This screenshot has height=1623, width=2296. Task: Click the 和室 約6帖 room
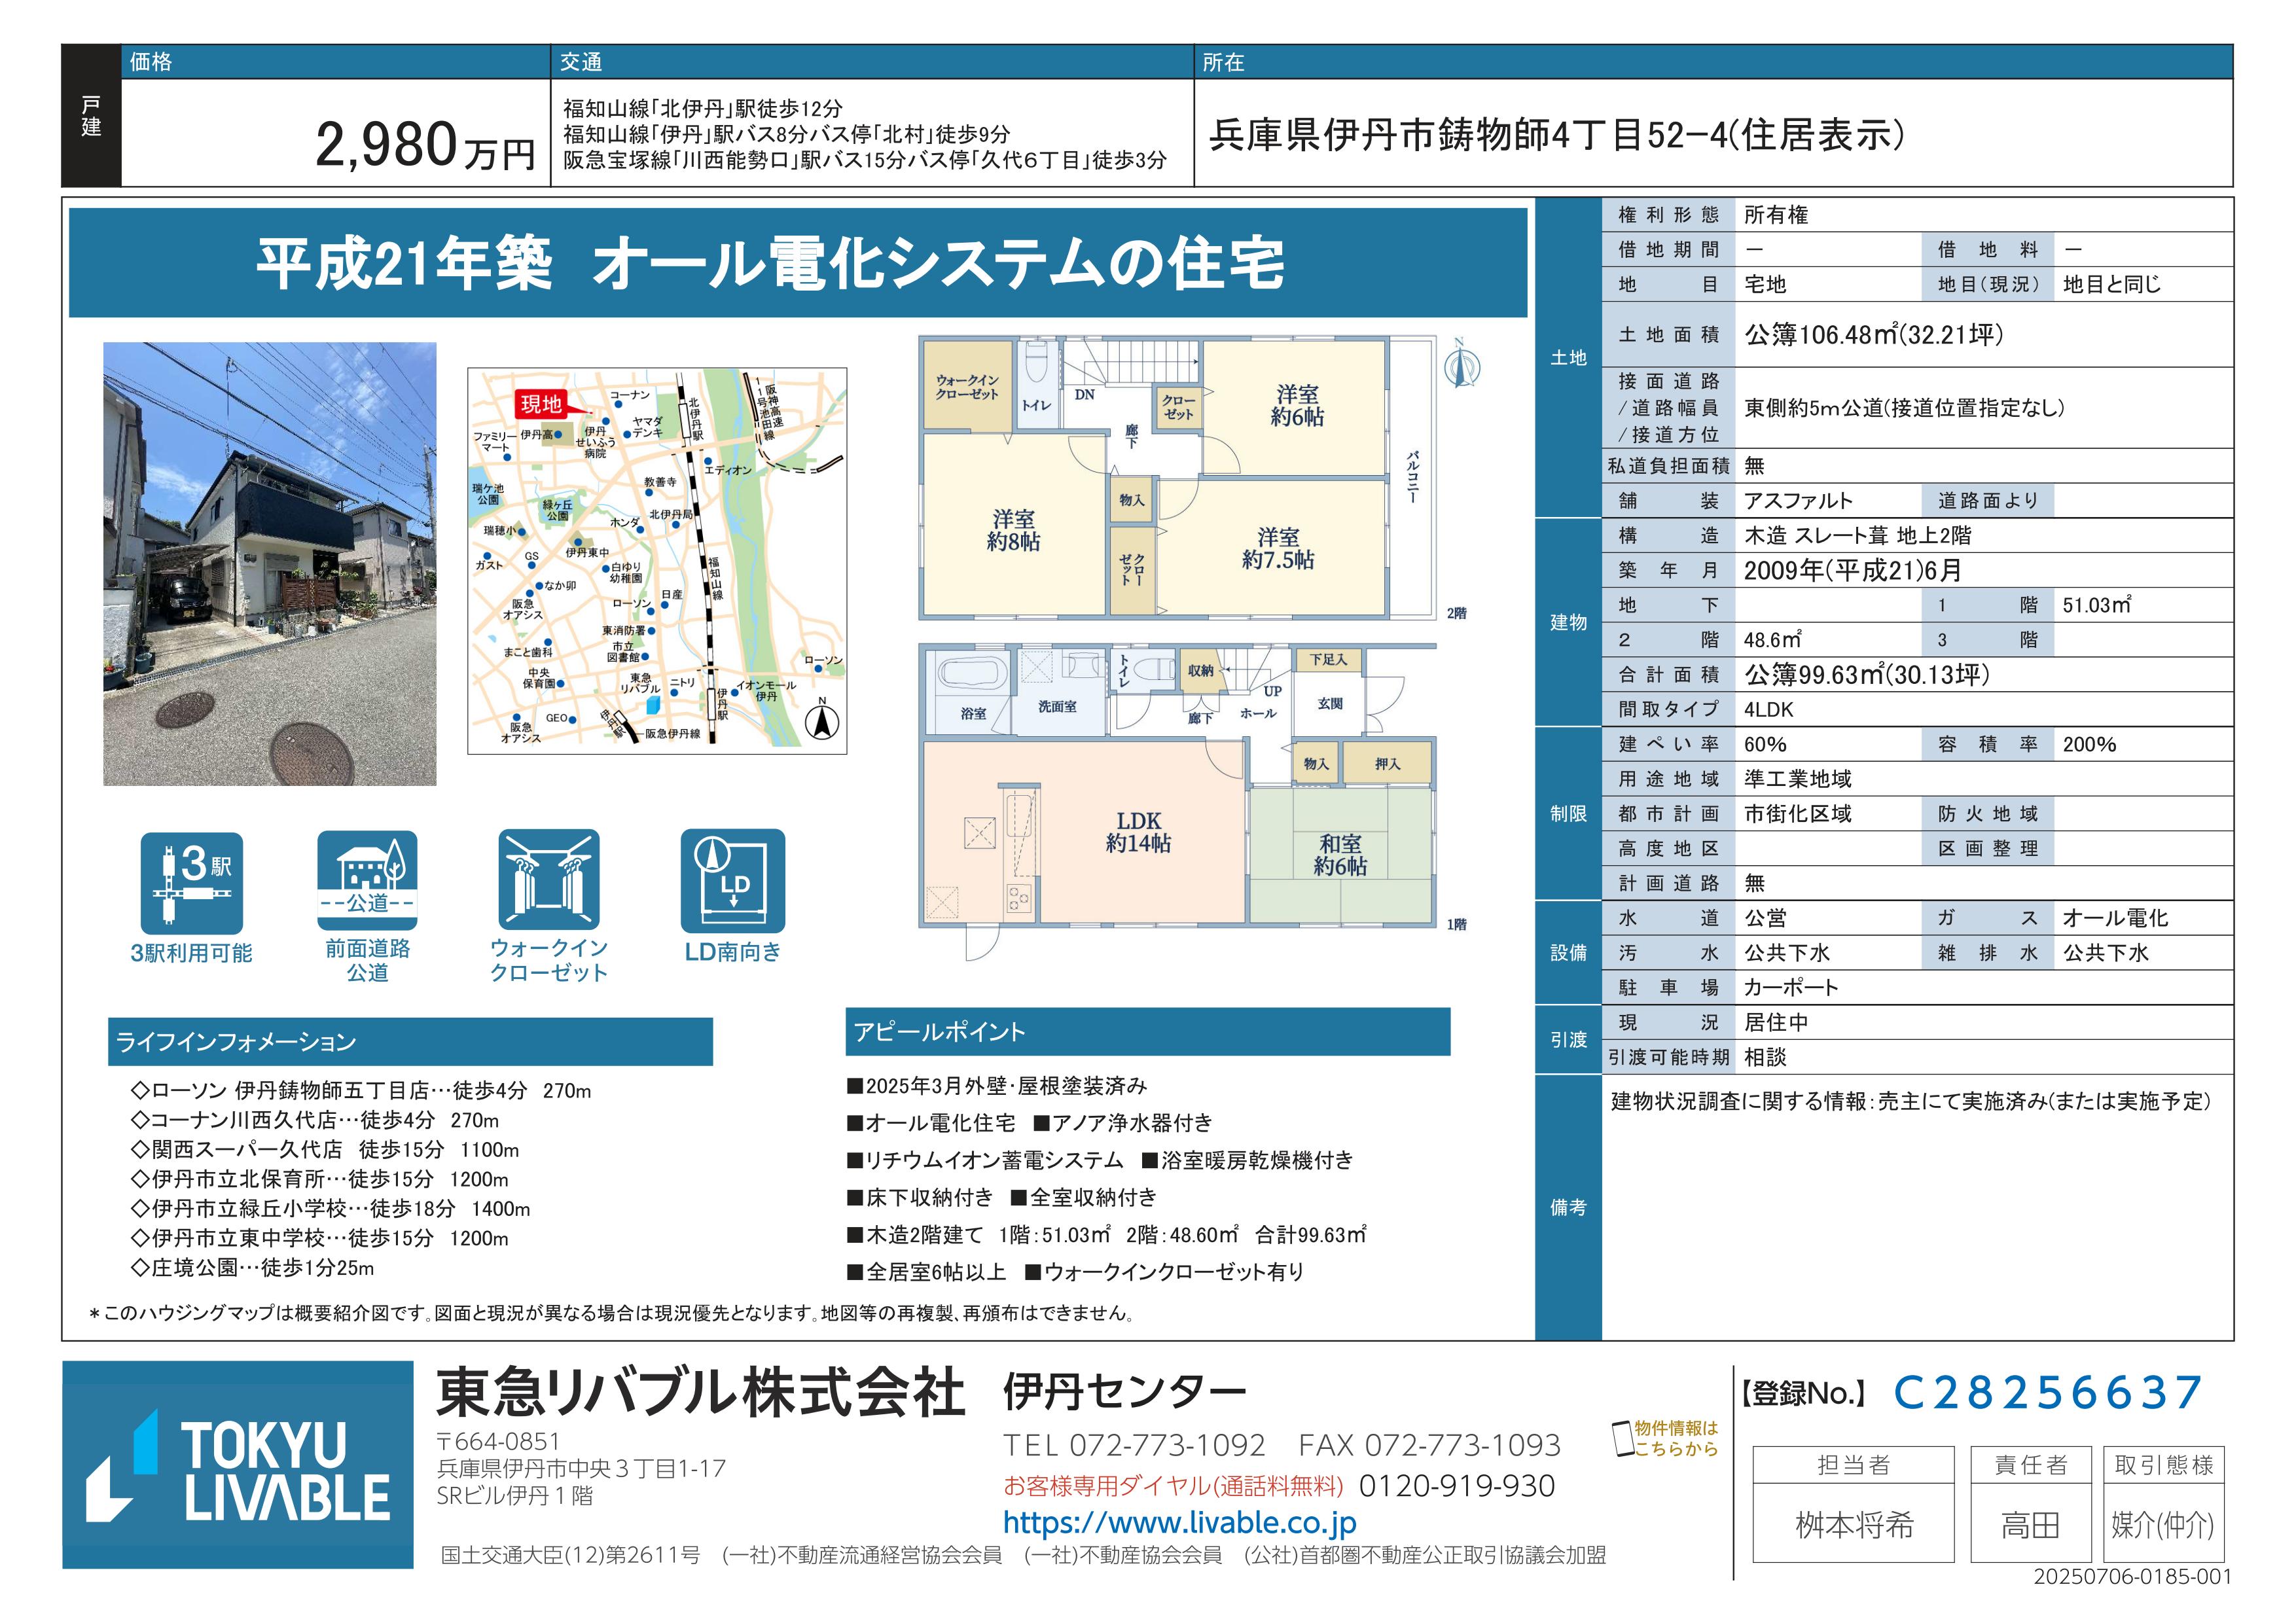(1339, 855)
